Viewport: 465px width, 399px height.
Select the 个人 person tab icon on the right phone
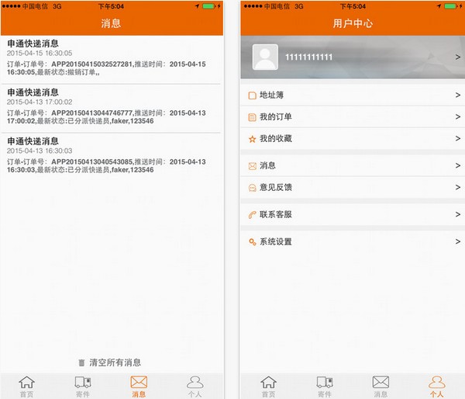click(437, 382)
